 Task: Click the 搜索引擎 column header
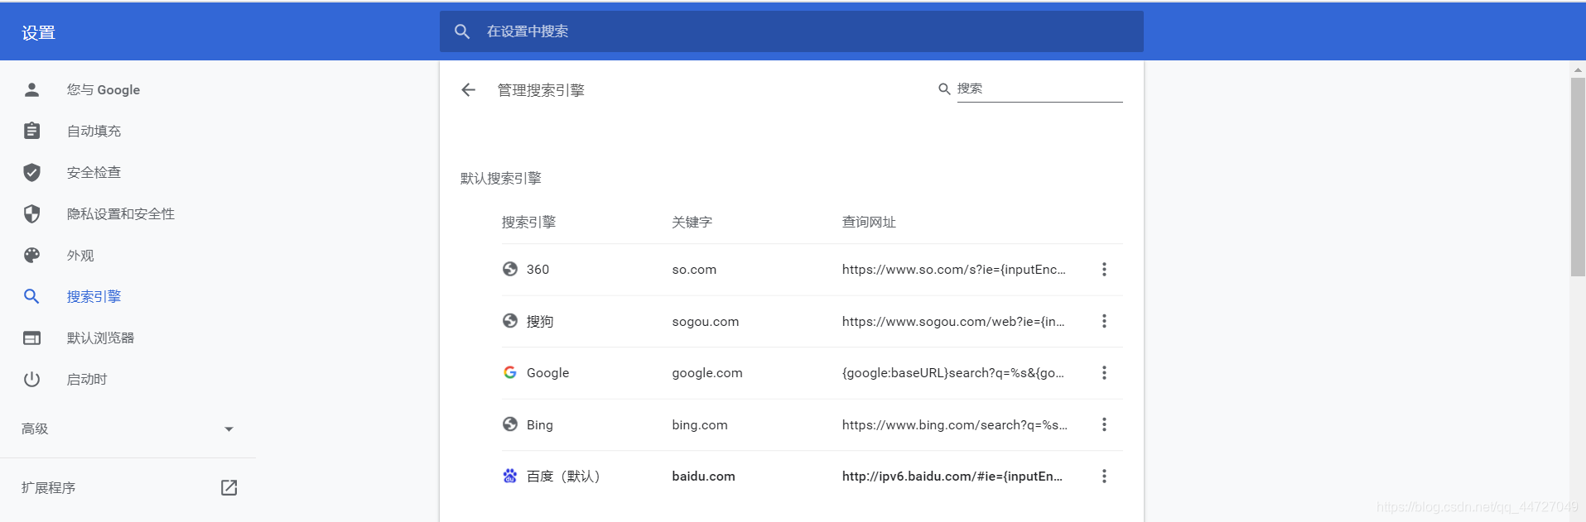[528, 222]
